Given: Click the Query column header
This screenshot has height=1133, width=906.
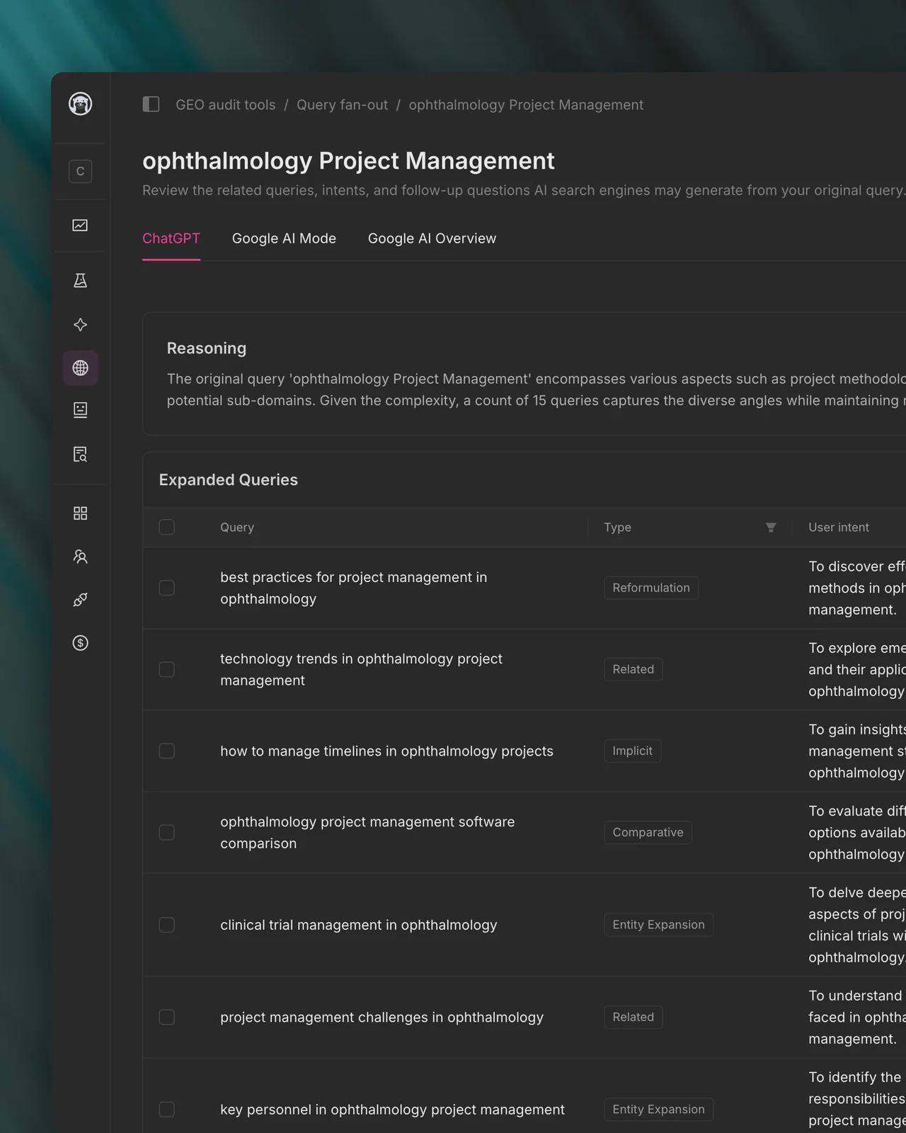Looking at the screenshot, I should 237,528.
